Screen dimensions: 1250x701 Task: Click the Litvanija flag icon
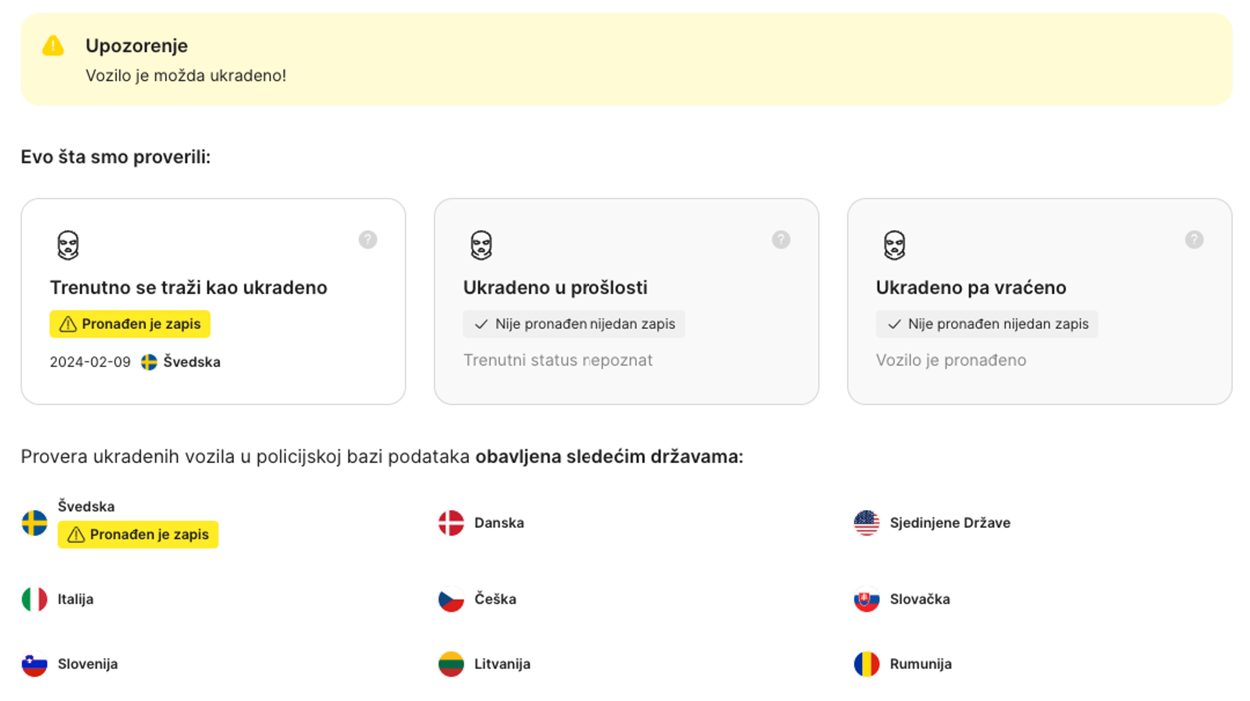point(451,664)
